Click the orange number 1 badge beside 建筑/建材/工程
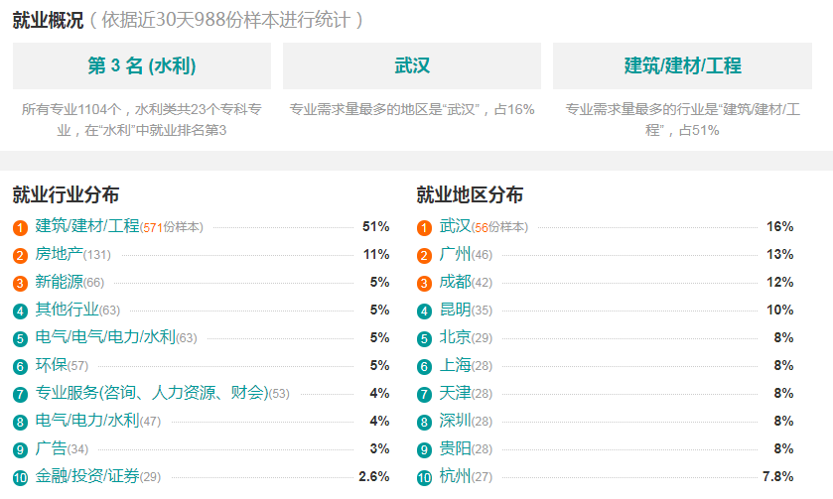Screen dimensions: 833x499 coord(20,228)
